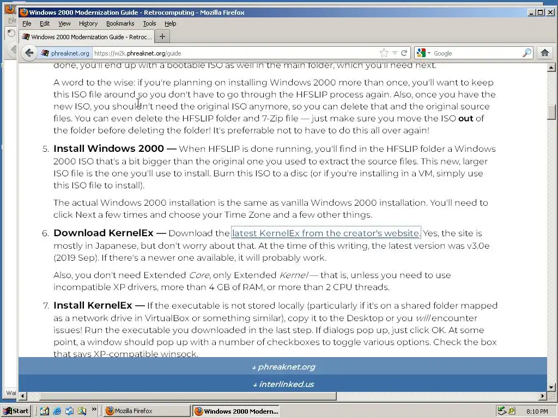Go back with the Back arrow button
Viewport: 558px width, 418px height.
pyautogui.click(x=29, y=53)
